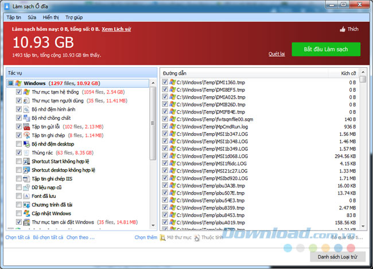Click the Tập tin gửi lỗi icon
The image size is (373, 269).
coord(27,127)
